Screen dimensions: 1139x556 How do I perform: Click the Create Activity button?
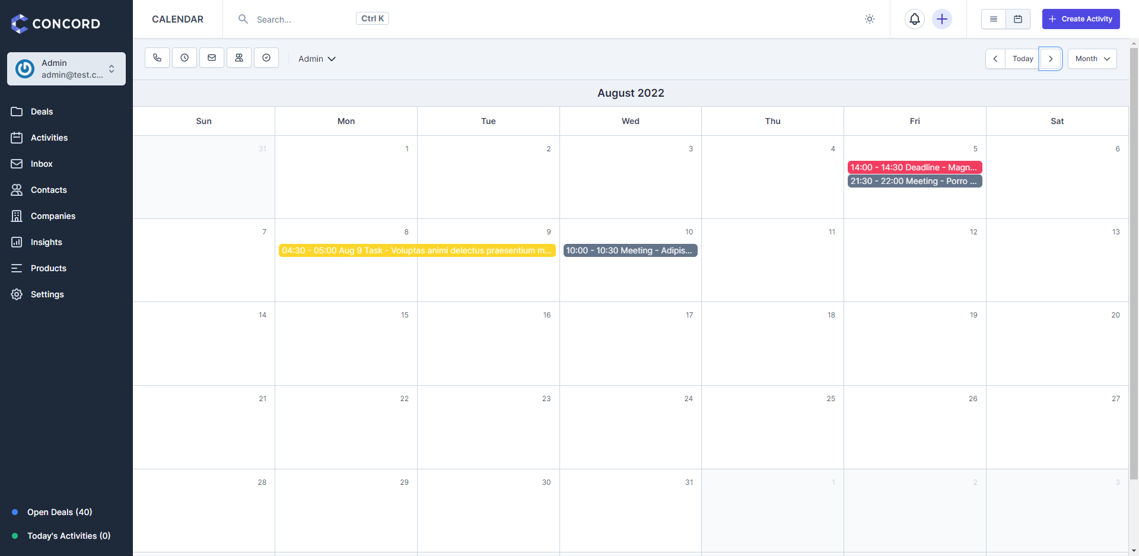click(1081, 19)
